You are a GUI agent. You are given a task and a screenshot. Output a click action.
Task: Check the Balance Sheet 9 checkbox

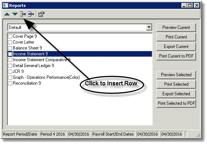(x=10, y=48)
